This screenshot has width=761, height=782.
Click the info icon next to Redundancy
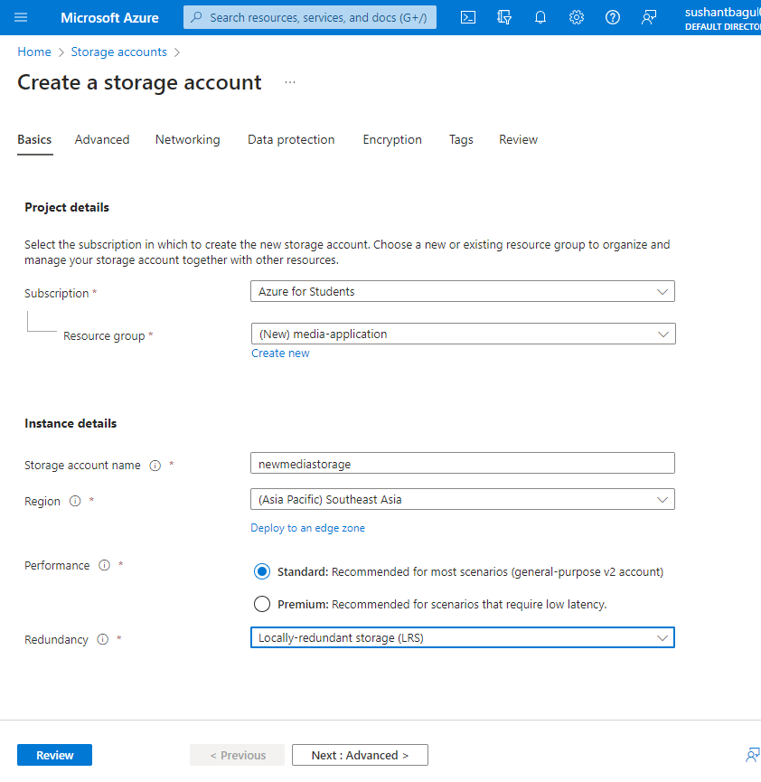(102, 640)
